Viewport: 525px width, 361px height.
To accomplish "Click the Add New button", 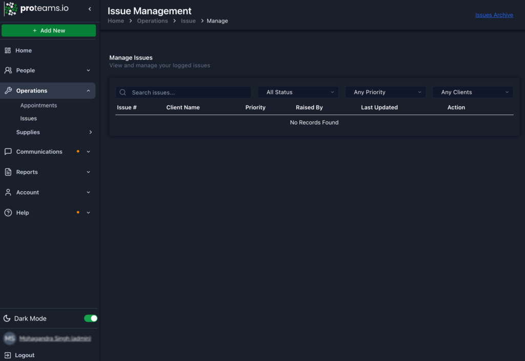I will [49, 30].
